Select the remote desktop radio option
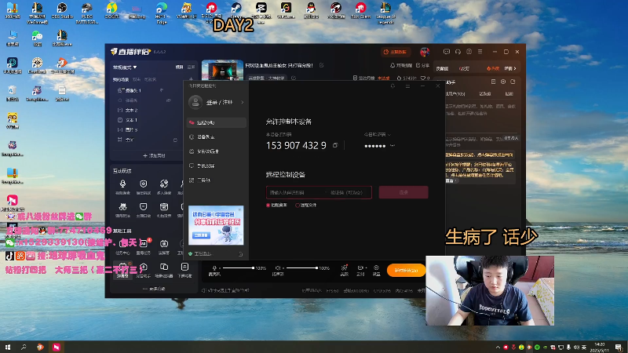The height and width of the screenshot is (353, 628). click(276, 206)
